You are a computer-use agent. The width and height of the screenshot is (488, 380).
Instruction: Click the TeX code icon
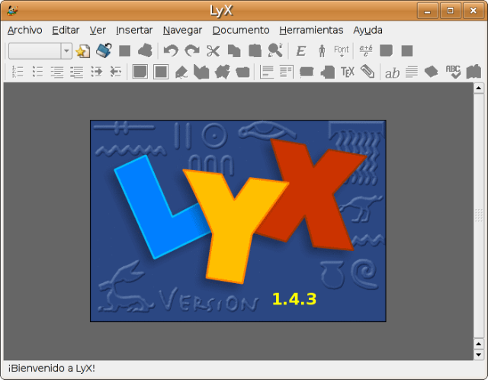[x=348, y=72]
